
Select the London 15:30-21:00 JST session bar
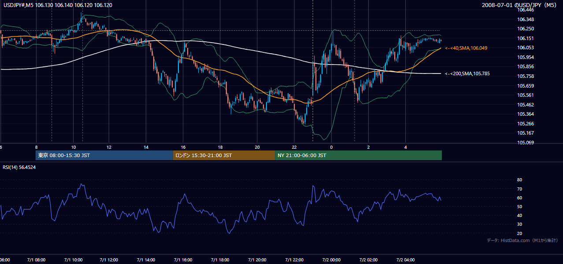click(x=224, y=155)
